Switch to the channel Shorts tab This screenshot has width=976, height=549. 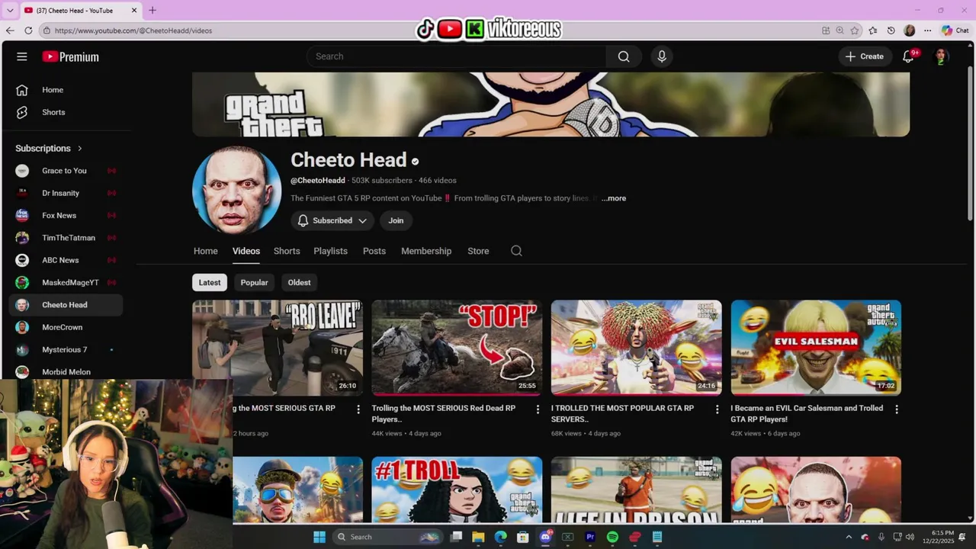point(287,251)
